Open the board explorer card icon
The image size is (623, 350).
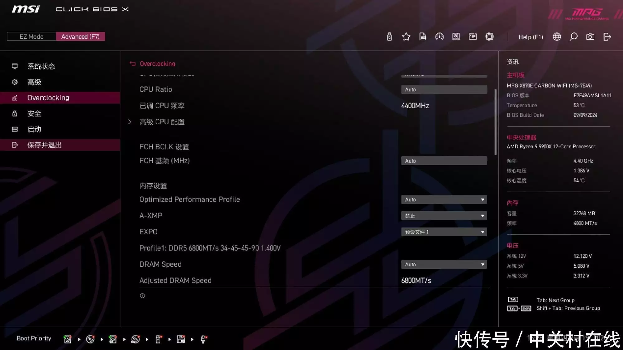tap(473, 37)
